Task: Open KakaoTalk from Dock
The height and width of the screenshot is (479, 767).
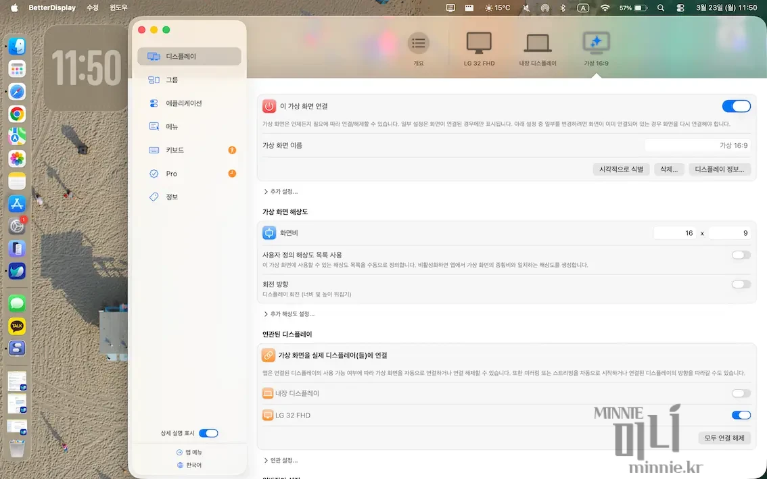Action: [17, 326]
